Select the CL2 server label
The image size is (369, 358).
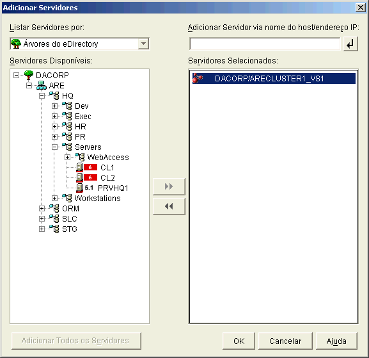107,177
